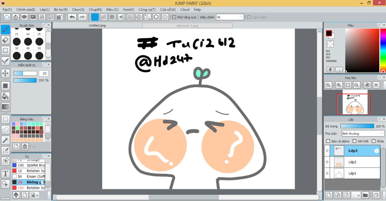
Task: Enable the crisscross grid snap guide
Action: click(x=112, y=17)
